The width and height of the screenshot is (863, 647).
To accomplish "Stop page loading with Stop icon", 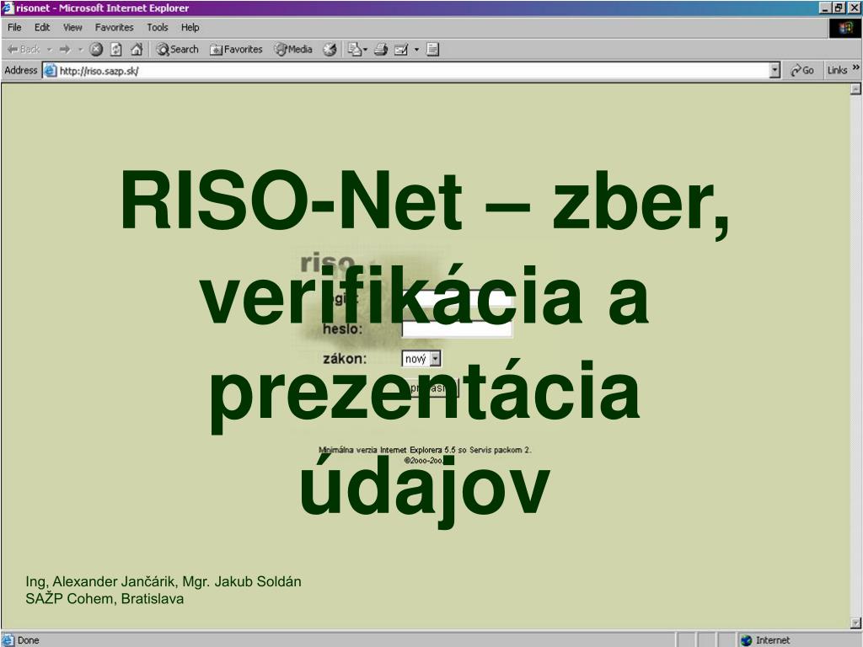I will (96, 50).
